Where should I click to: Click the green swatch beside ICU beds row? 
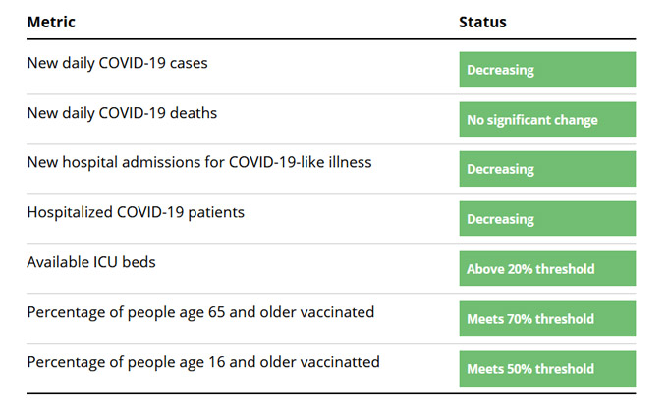pos(547,269)
